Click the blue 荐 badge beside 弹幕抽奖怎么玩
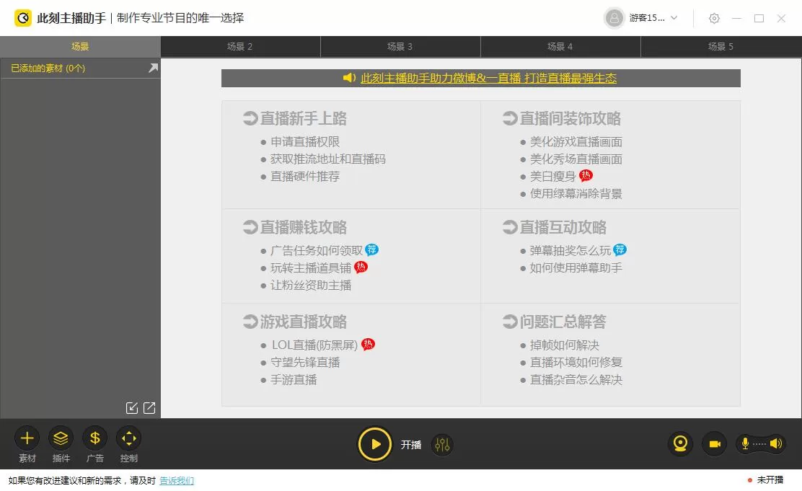Image resolution: width=802 pixels, height=491 pixels. 620,249
